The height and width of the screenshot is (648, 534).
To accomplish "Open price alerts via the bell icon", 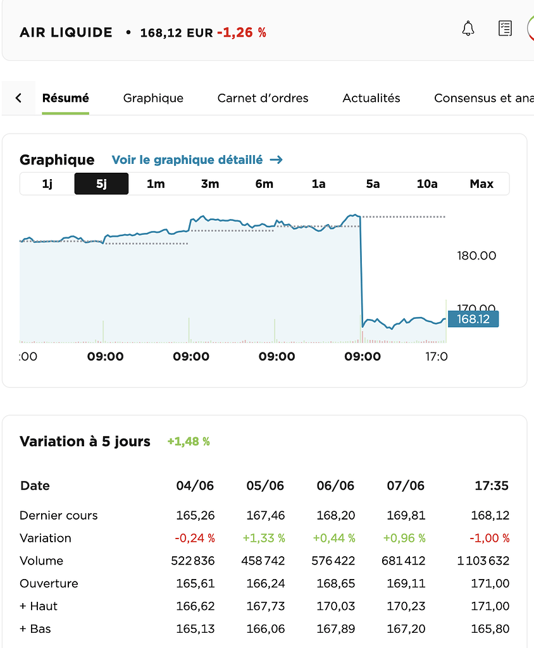I will [x=468, y=28].
